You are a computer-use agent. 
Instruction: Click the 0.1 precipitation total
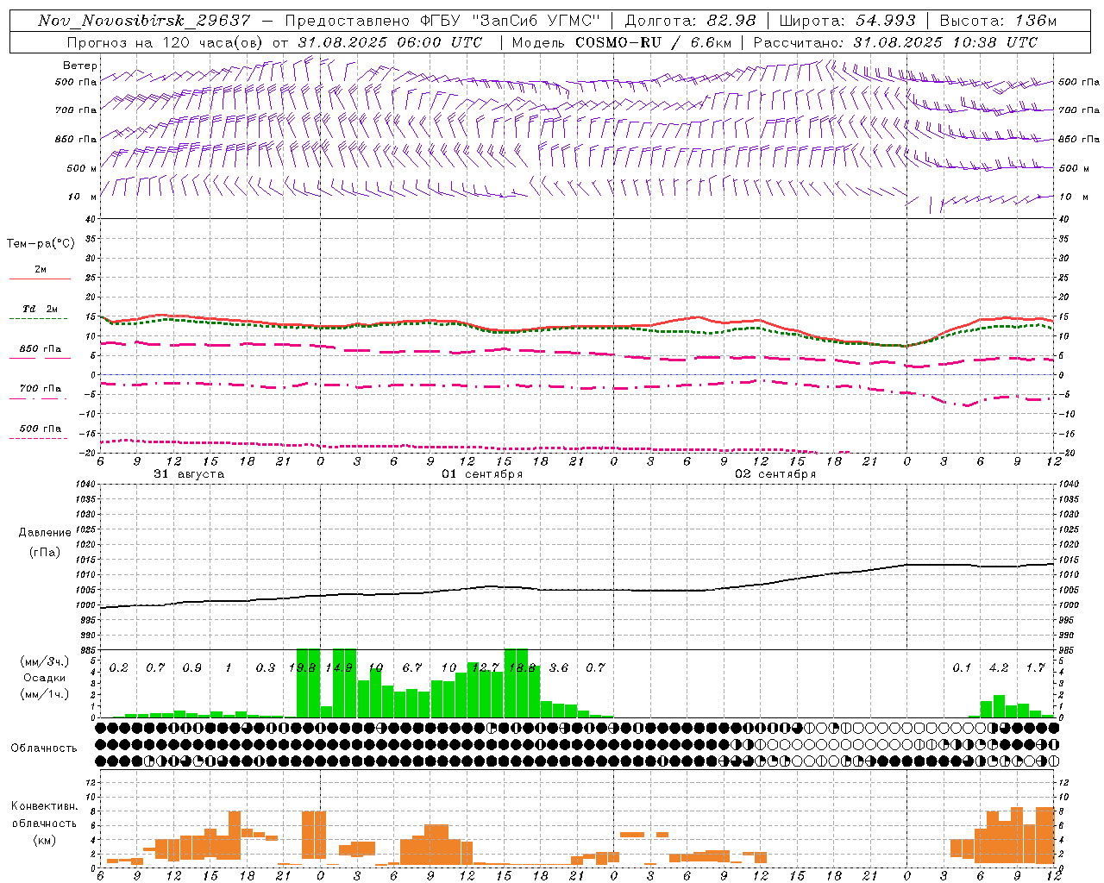pos(962,667)
